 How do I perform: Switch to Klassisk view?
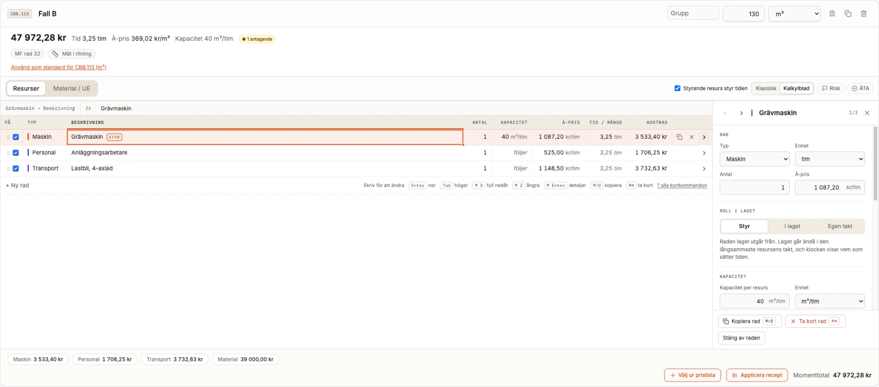coord(766,88)
